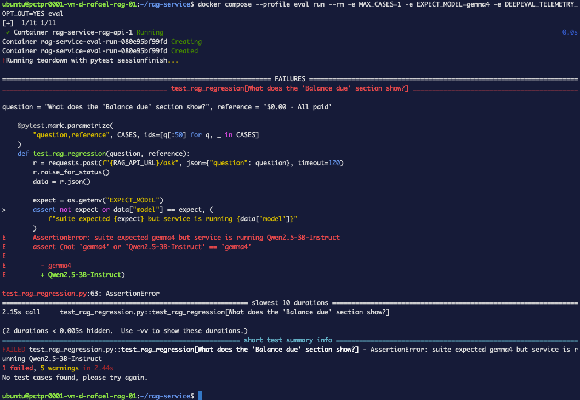Image resolution: width=580 pixels, height=400 pixels.
Task: Click the green checkmark beside rag-api-1 container
Action: 8,32
